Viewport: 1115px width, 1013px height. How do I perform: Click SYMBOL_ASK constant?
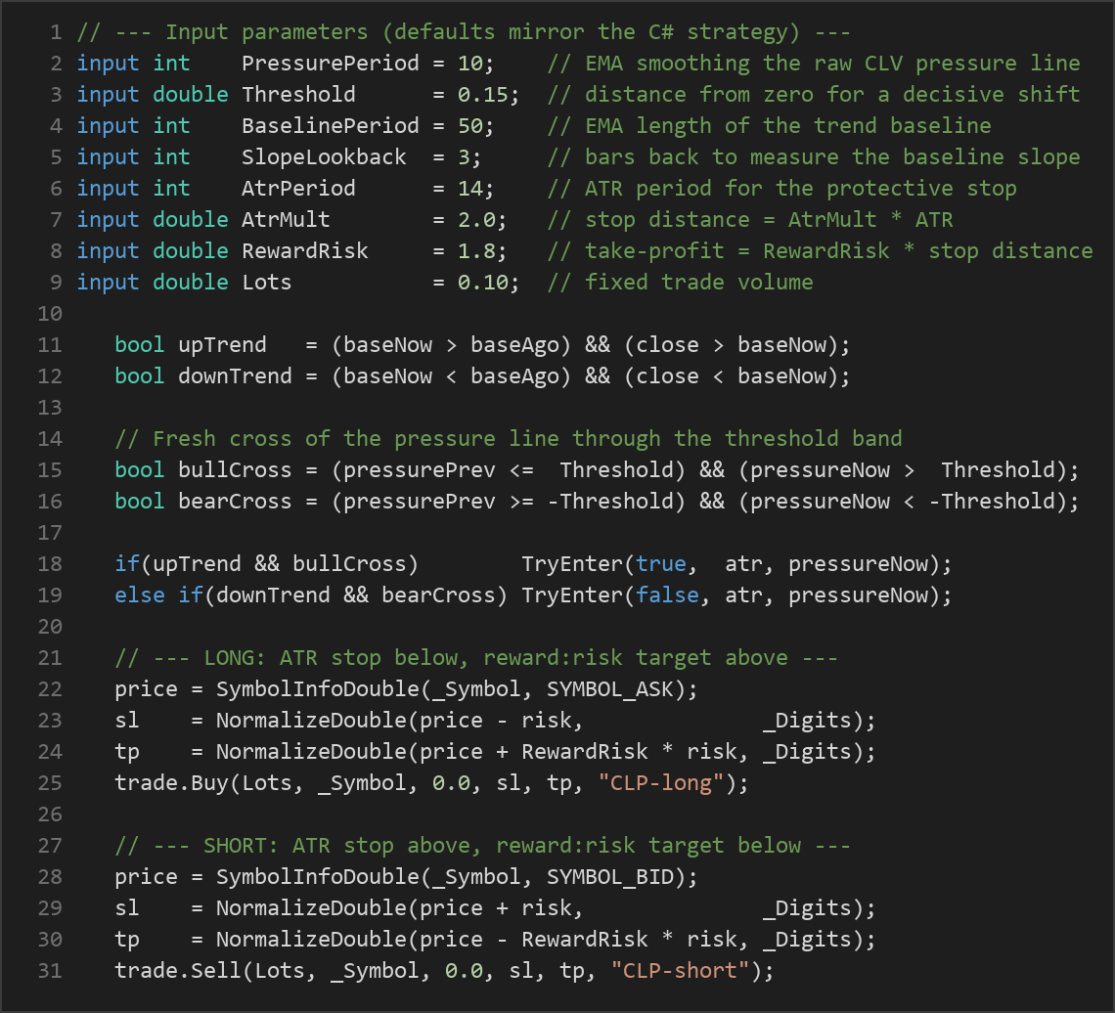click(609, 688)
